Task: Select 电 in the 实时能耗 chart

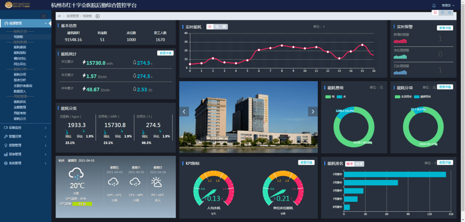Action: point(217,27)
